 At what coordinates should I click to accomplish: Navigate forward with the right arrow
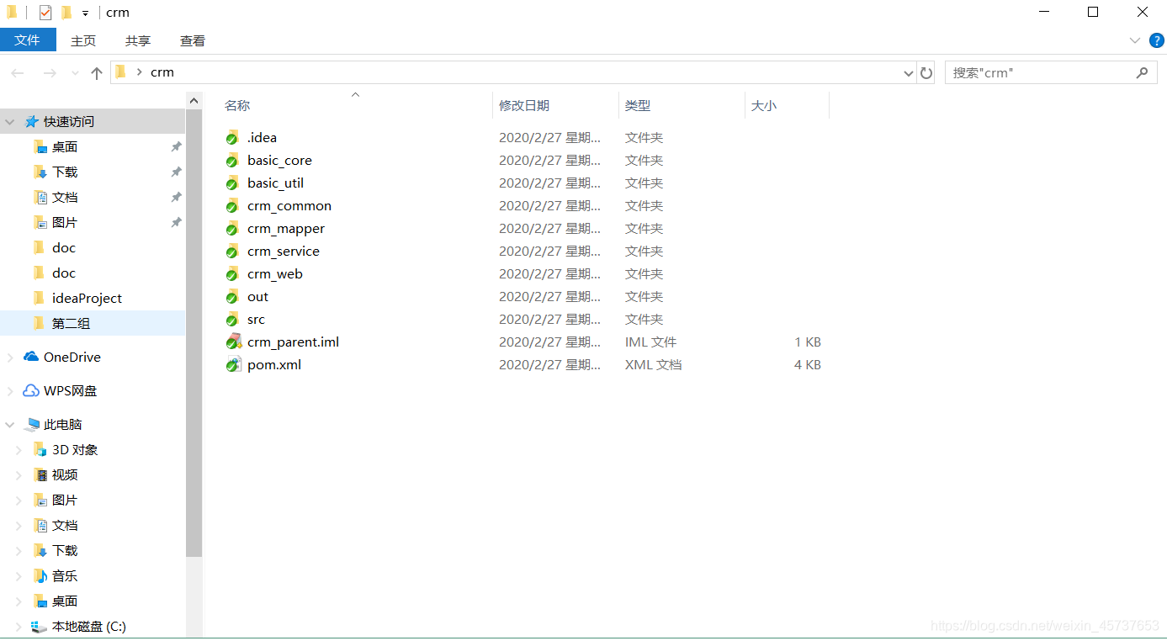click(x=50, y=73)
